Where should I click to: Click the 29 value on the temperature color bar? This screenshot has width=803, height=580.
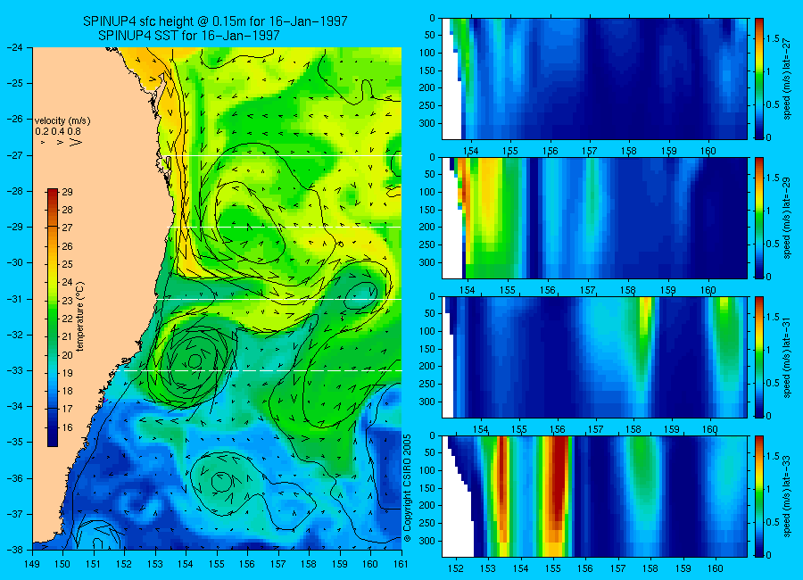(x=67, y=192)
